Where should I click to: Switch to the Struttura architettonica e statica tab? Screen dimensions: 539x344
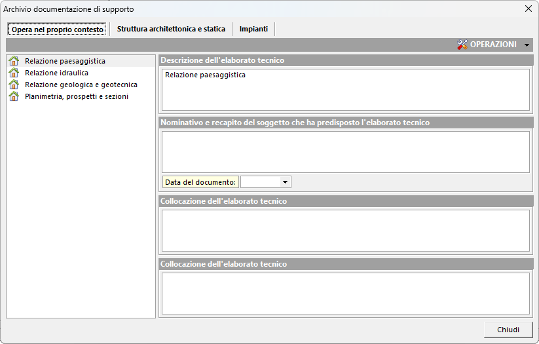point(171,29)
